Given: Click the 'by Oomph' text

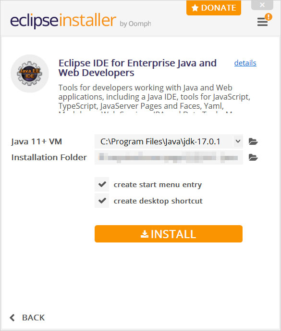Looking at the screenshot, I should click(x=135, y=24).
